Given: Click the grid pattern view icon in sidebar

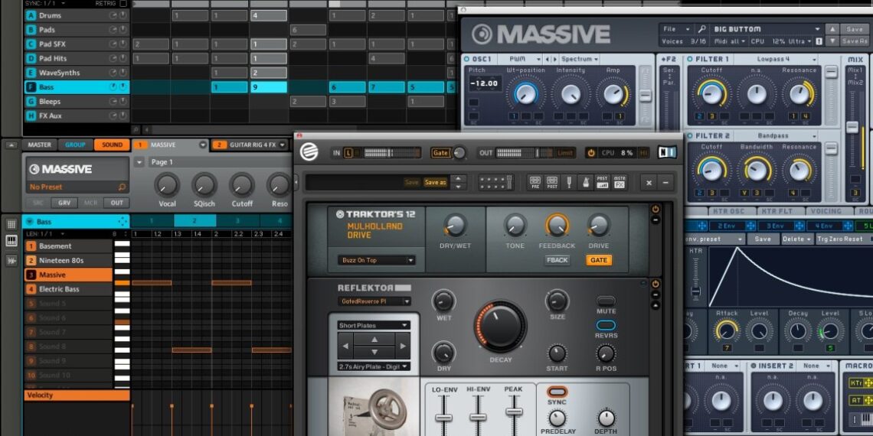Looking at the screenshot, I should (x=11, y=224).
